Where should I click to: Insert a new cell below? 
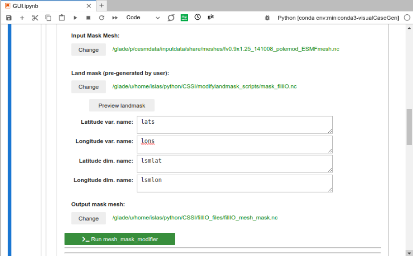point(22,18)
